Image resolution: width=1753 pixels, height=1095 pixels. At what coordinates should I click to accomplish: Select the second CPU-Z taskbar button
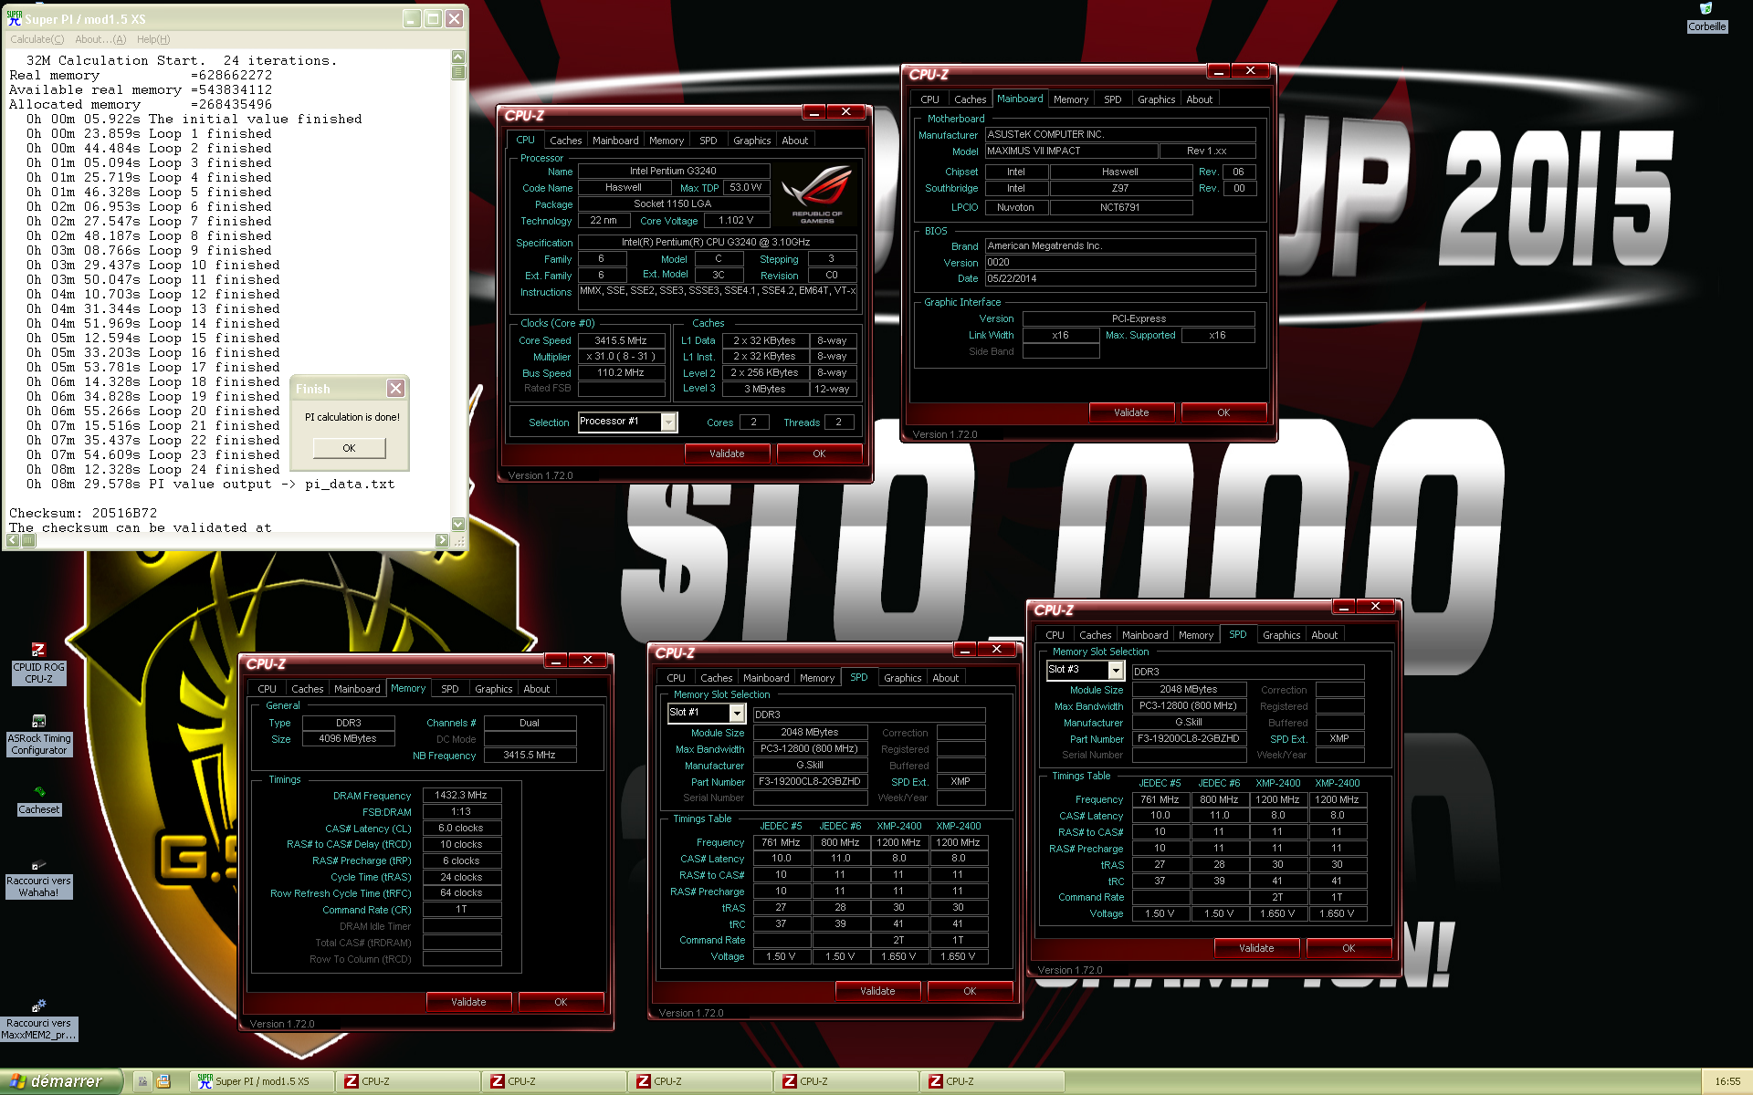tap(553, 1081)
